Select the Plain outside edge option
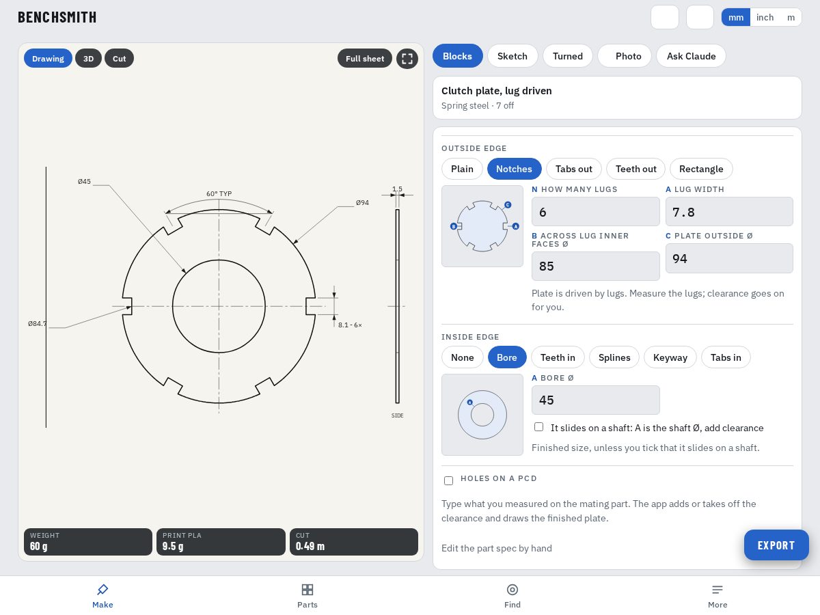The width and height of the screenshot is (820, 615). coord(462,169)
